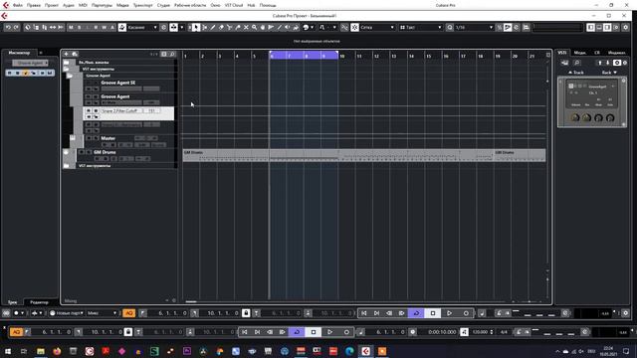The width and height of the screenshot is (637, 358).
Task: Open the snap type dropdown Сетка
Action: [377, 27]
